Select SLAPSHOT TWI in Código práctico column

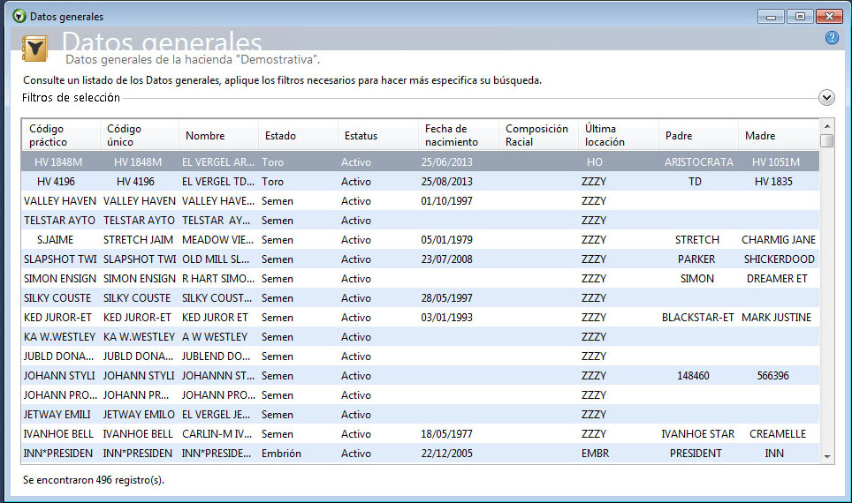pos(60,259)
